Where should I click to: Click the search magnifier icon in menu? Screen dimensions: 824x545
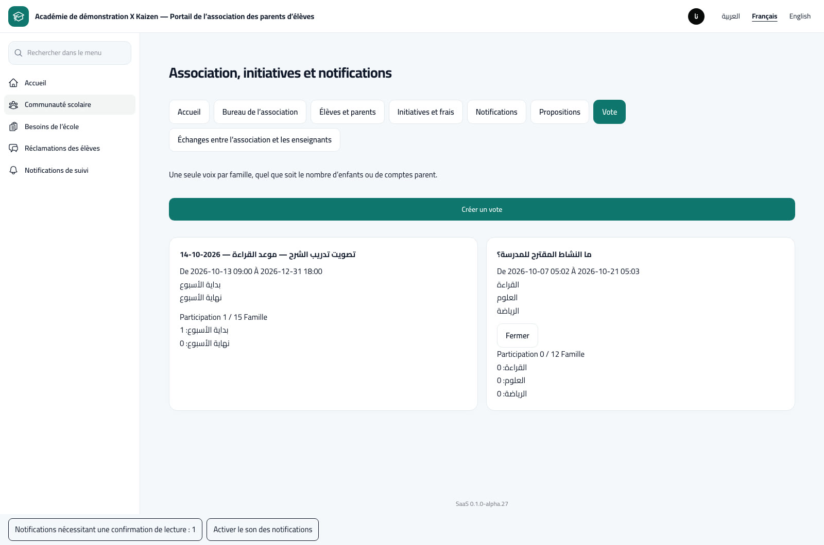click(x=19, y=53)
